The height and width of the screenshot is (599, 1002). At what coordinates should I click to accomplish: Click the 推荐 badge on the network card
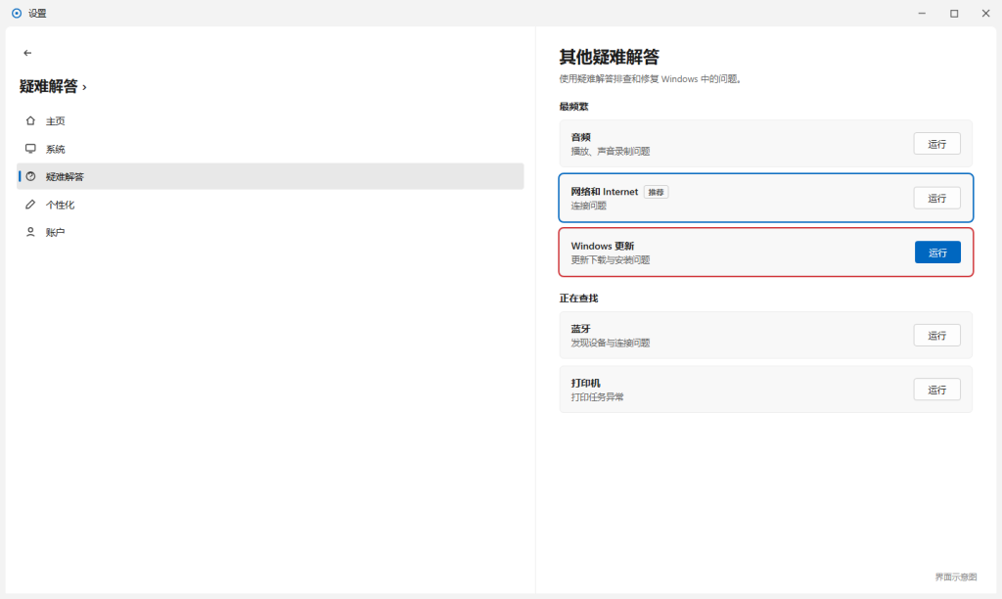(x=656, y=192)
